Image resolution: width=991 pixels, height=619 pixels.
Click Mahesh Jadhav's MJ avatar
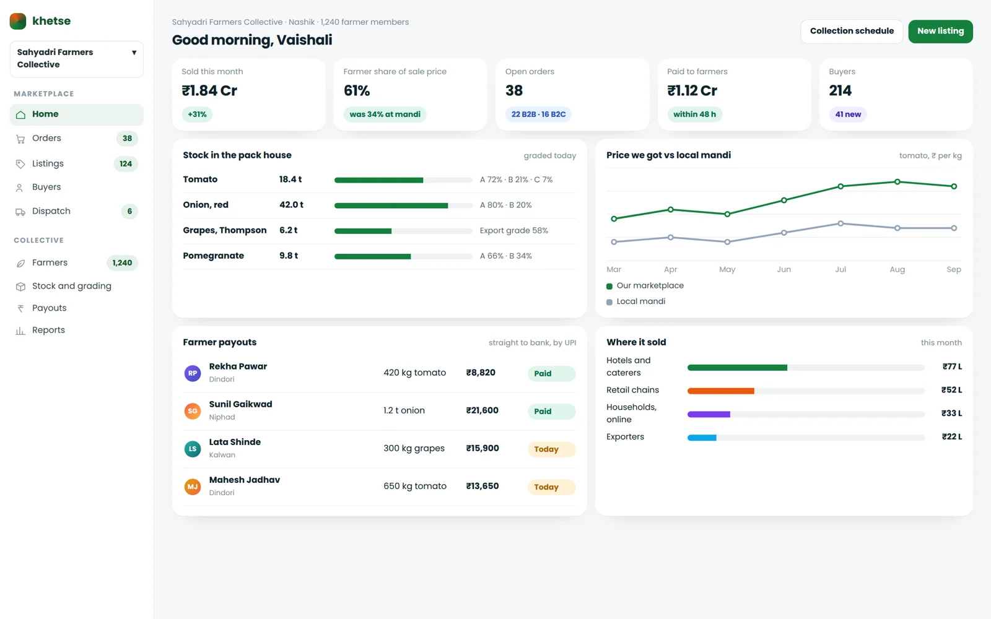[193, 487]
